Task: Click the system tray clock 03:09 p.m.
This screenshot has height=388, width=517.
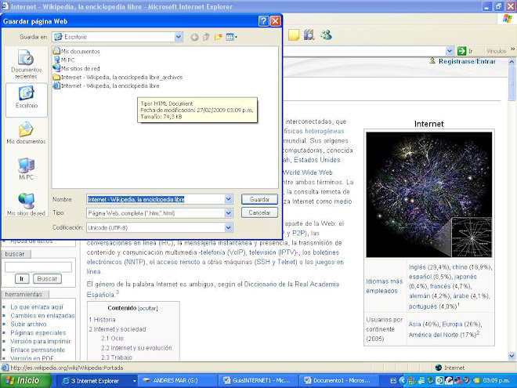Action: (x=496, y=381)
